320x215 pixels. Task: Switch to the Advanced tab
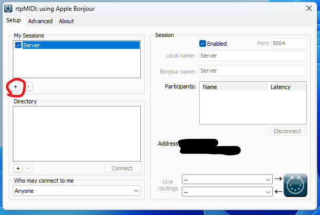point(41,21)
